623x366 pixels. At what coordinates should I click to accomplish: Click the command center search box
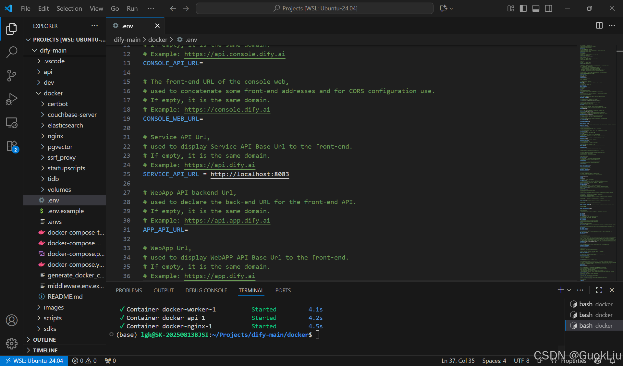pos(315,8)
